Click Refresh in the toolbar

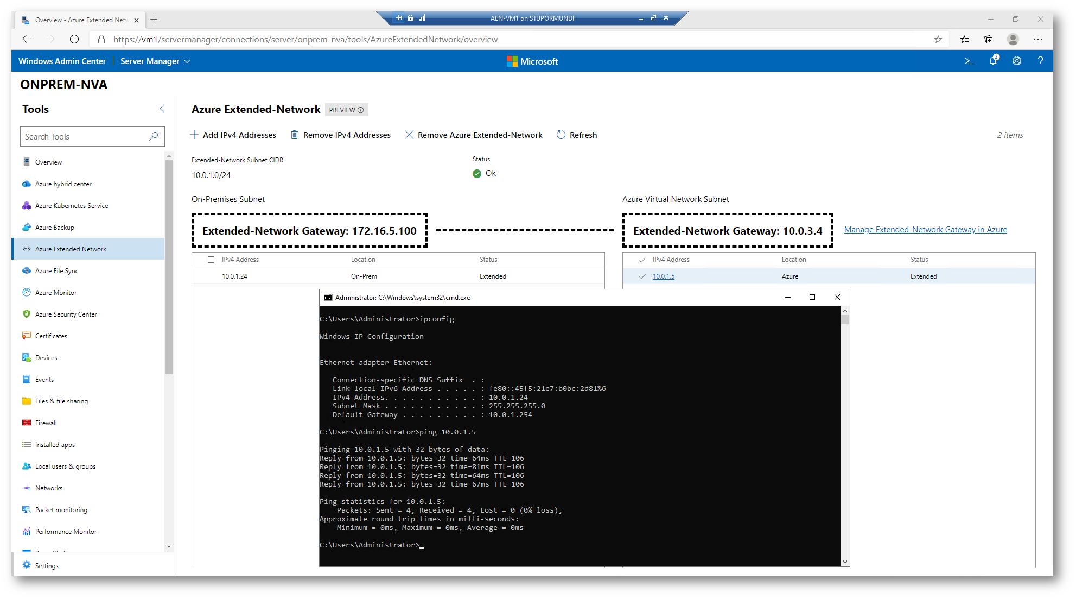[577, 135]
